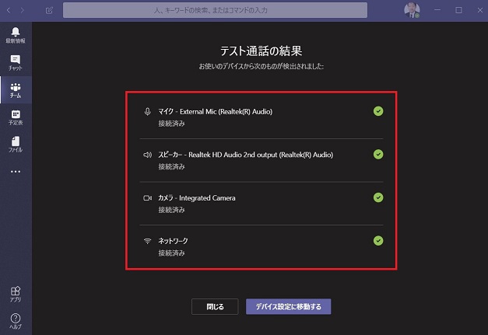The image size is (488, 335).
Task: Click the speaker icon in the results
Action: tap(148, 155)
